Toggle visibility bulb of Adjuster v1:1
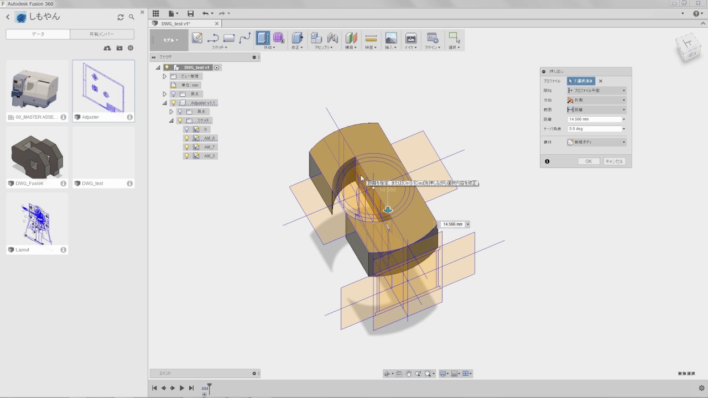This screenshot has width=708, height=398. (x=173, y=103)
